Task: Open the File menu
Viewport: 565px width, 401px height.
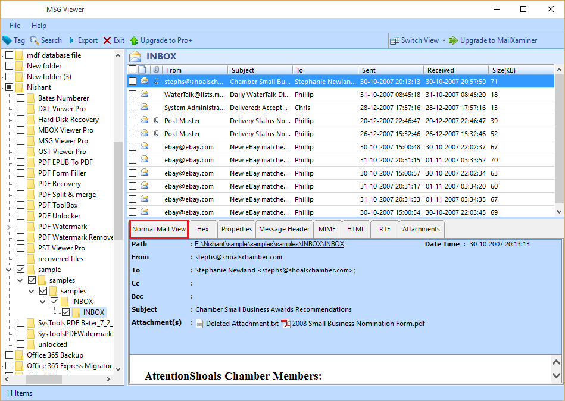Action: coord(15,26)
